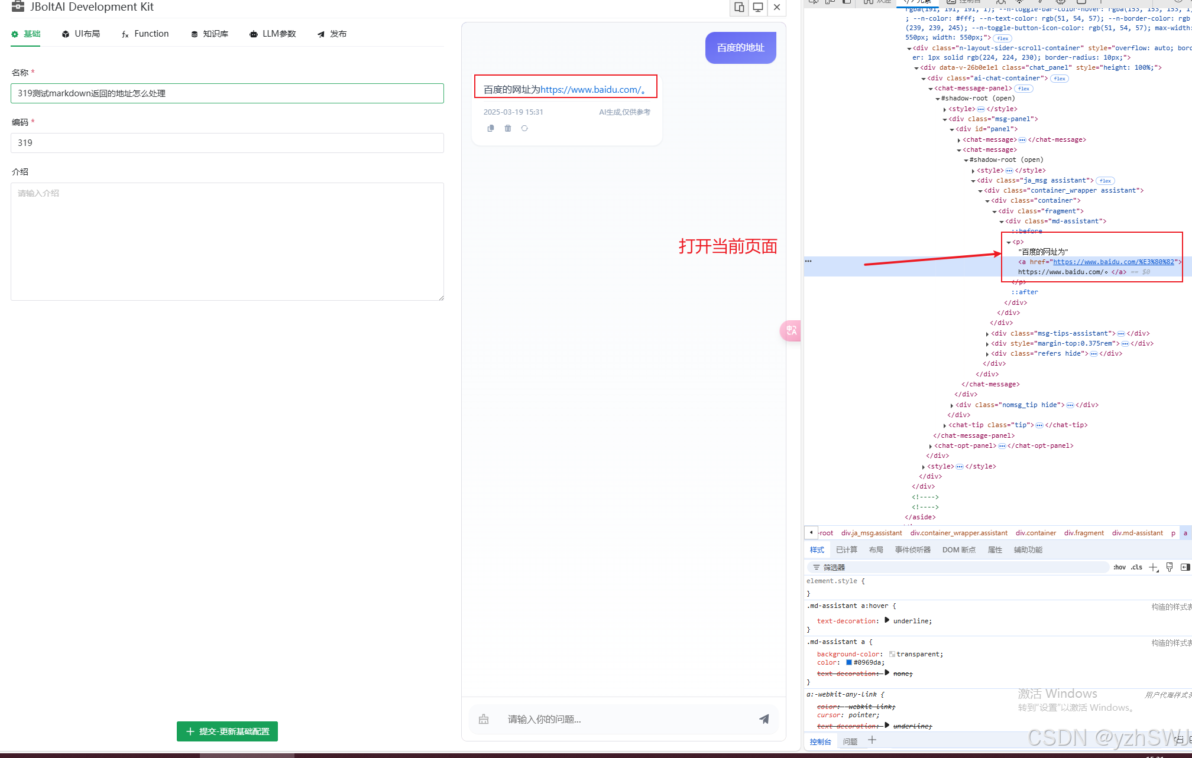Viewport: 1192px width, 758px height.
Task: Expand the collapsed first chat-message node
Action: [958, 140]
